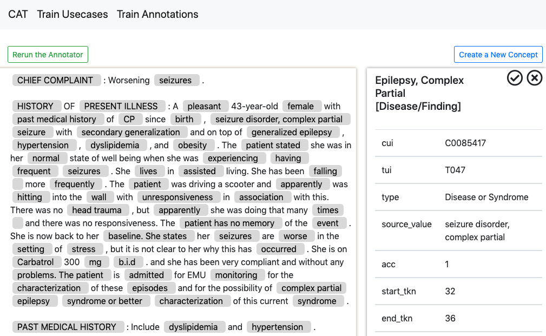This screenshot has height=336, width=546.
Task: Select the birth annotation
Action: 186,119
